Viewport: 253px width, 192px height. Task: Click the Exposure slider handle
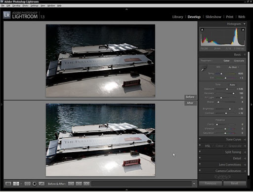[x=227, y=89]
